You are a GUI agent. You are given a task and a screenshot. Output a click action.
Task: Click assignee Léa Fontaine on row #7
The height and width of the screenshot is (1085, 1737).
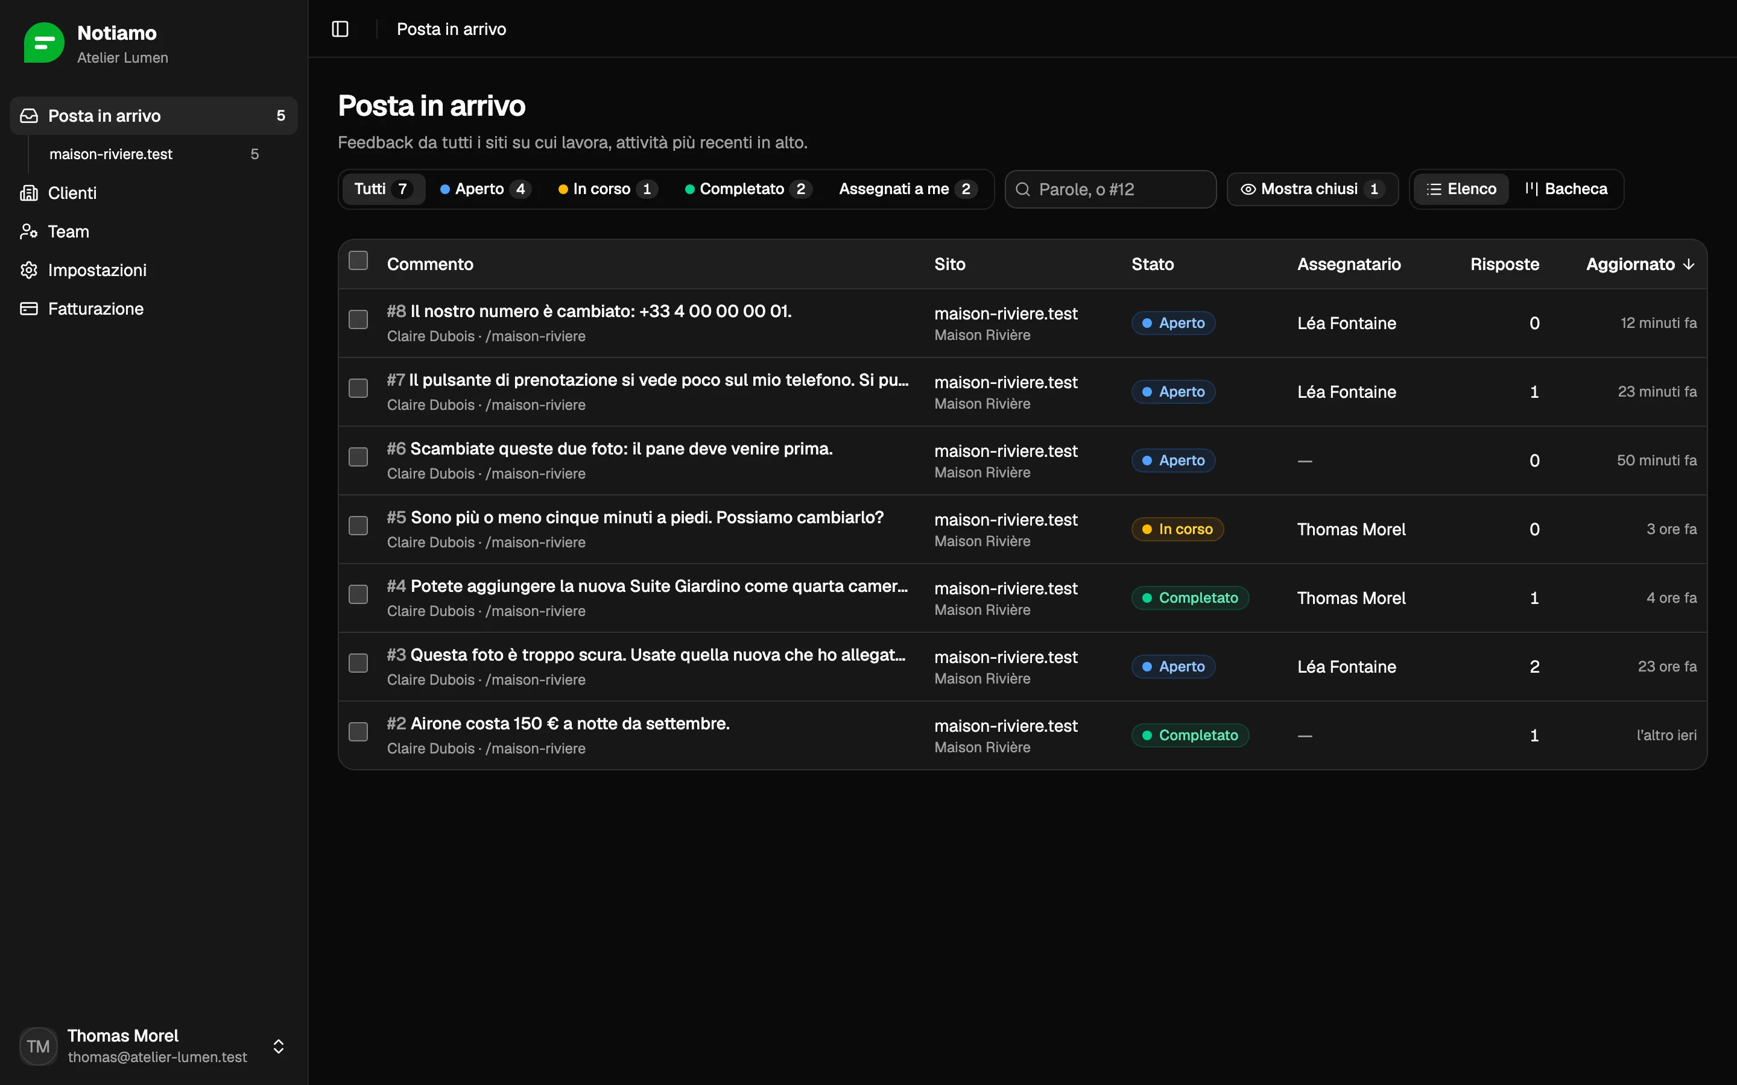point(1347,392)
